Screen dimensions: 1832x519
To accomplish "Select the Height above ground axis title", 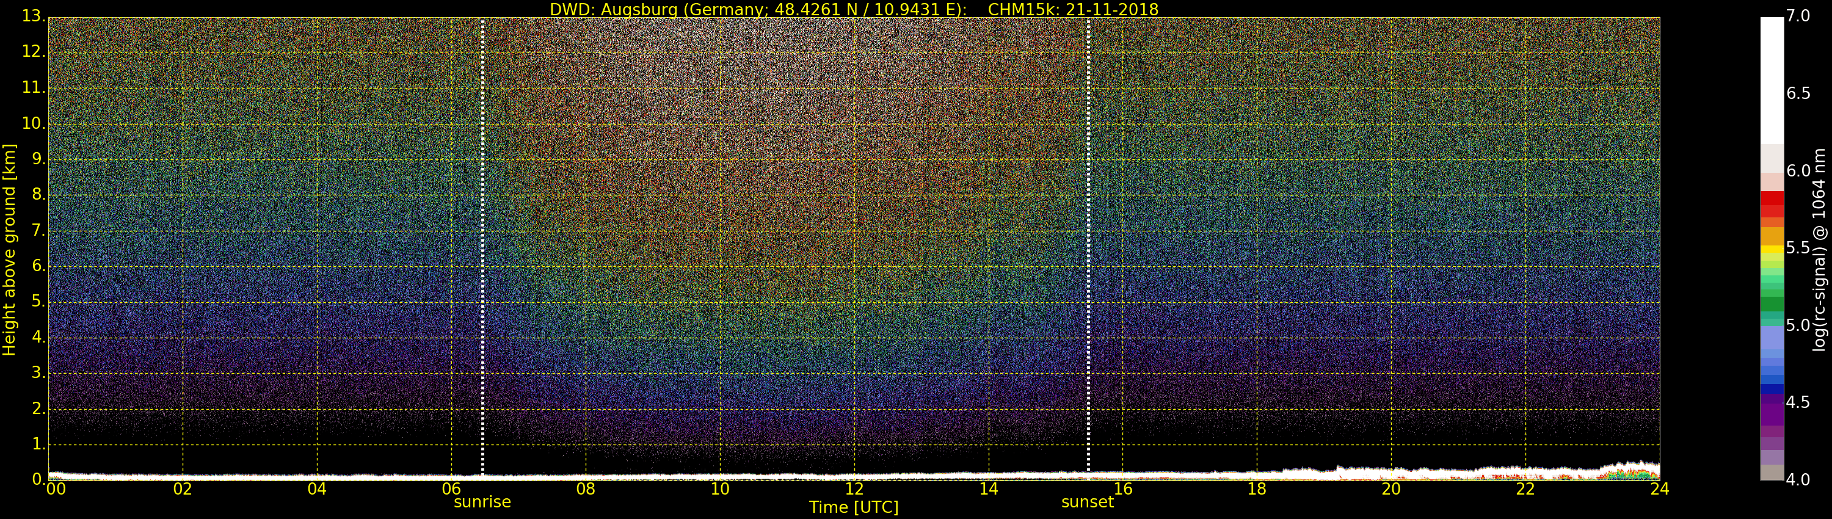I will 9,250.
